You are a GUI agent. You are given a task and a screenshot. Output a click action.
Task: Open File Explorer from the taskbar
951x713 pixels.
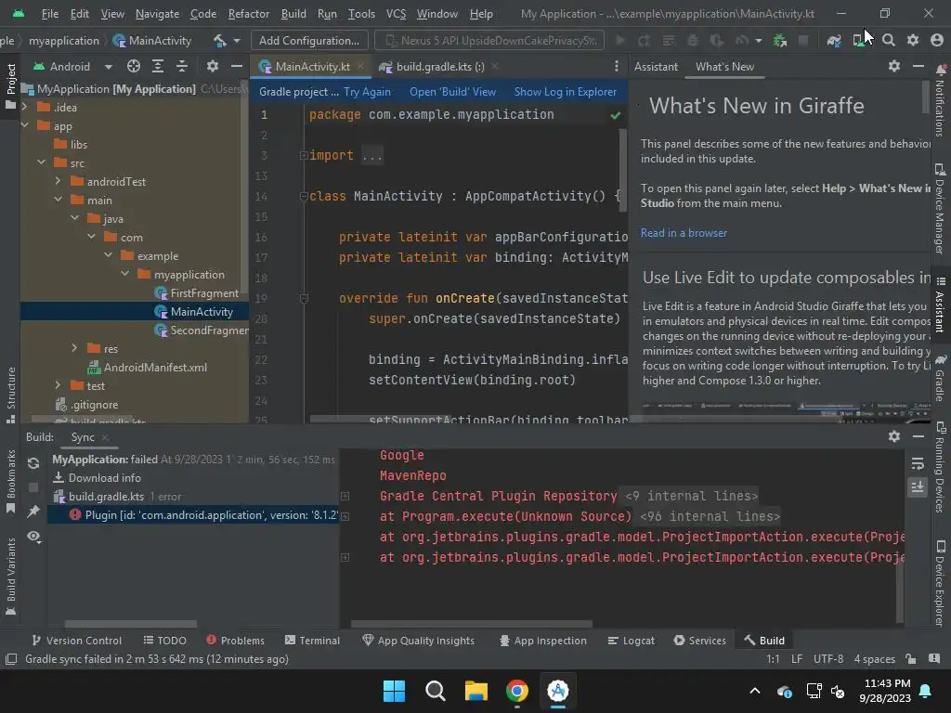point(476,691)
